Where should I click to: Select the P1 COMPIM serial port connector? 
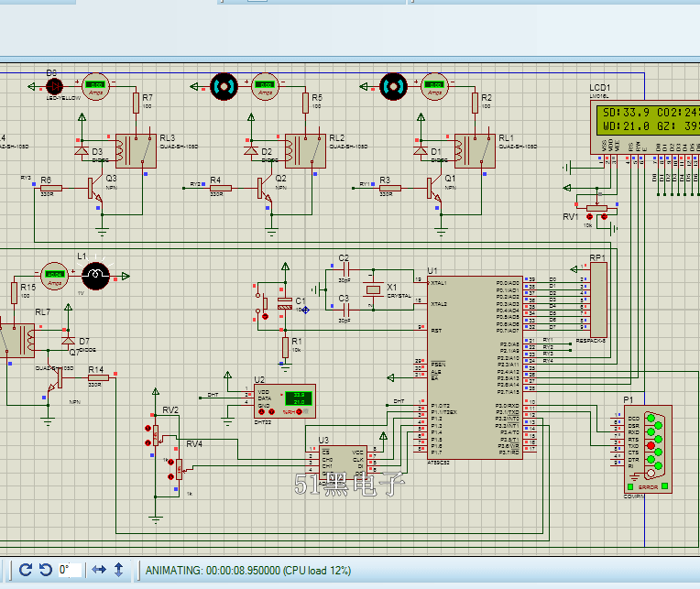coord(648,449)
